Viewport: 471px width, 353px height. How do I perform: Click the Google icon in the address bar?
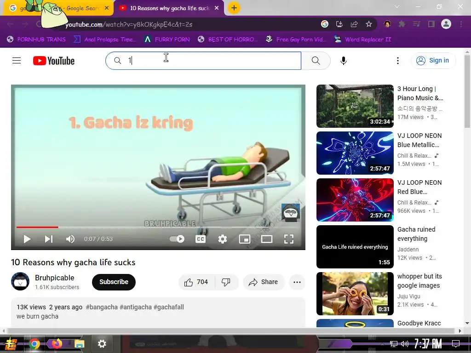pos(324,24)
